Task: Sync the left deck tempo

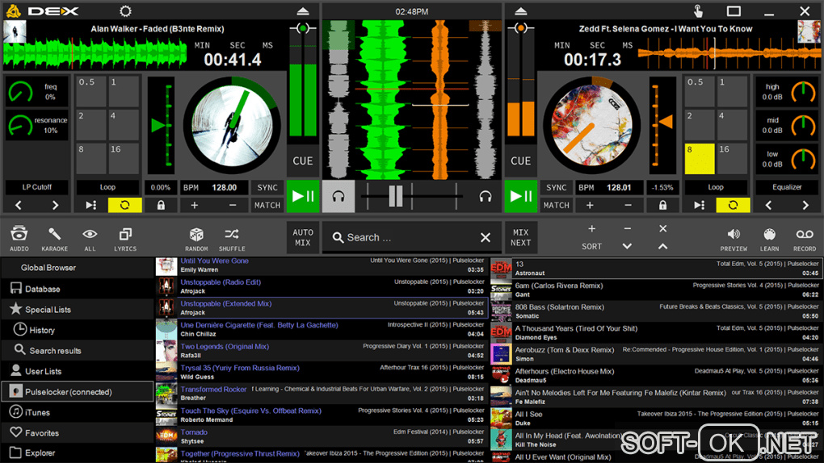Action: [x=267, y=187]
